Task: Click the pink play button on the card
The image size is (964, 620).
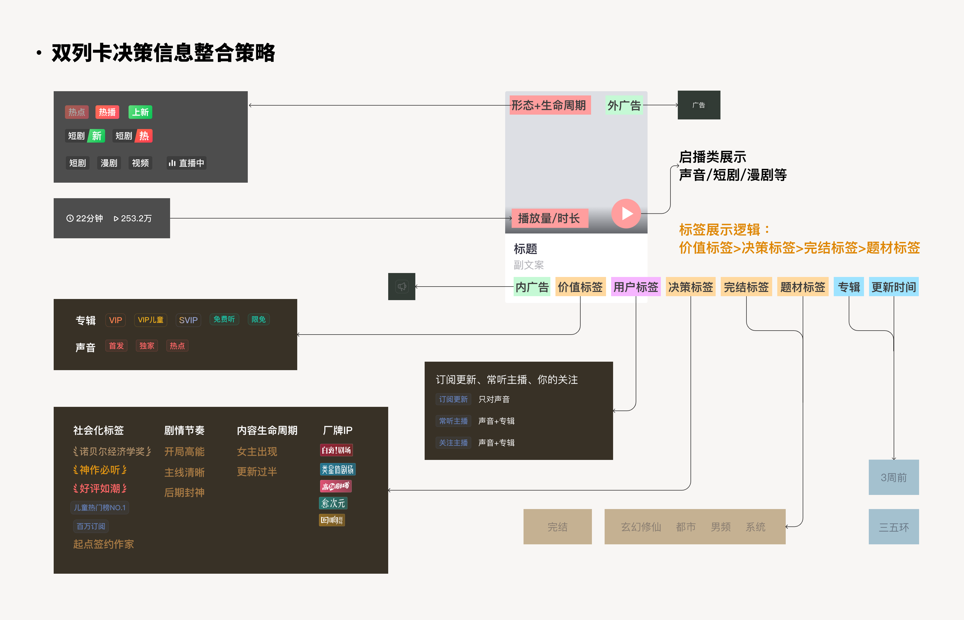Action: coord(626,213)
